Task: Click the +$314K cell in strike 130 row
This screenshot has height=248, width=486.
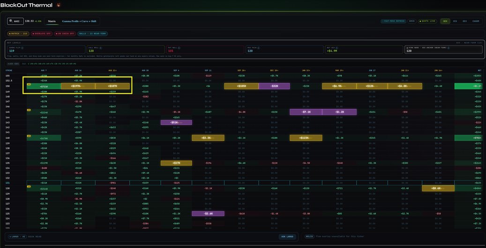Action: [44, 188]
